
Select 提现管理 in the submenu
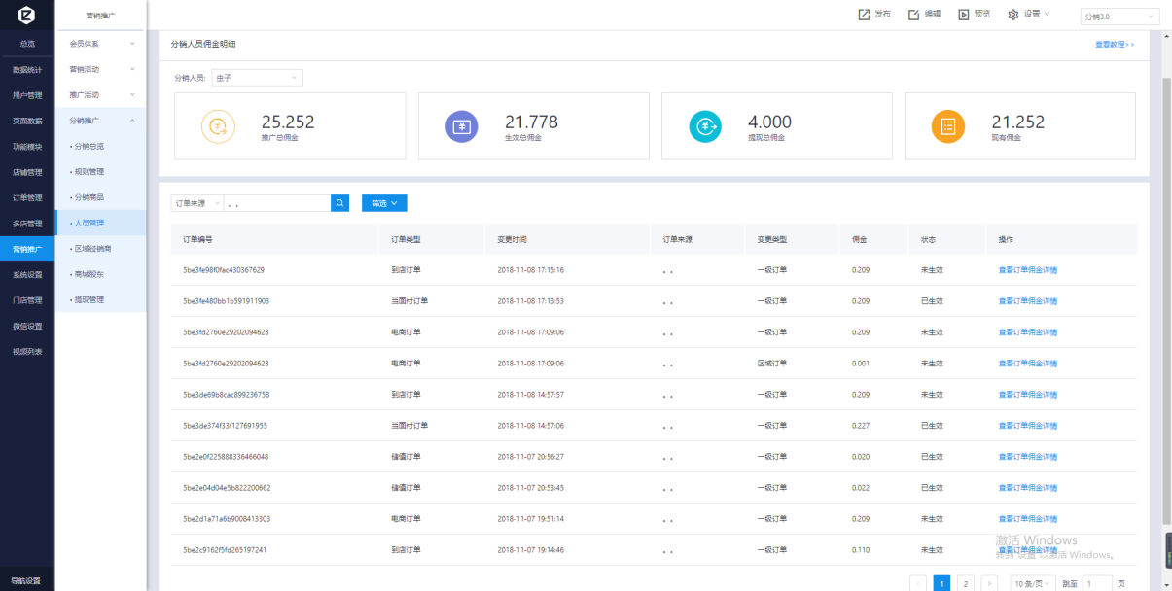[x=89, y=299]
